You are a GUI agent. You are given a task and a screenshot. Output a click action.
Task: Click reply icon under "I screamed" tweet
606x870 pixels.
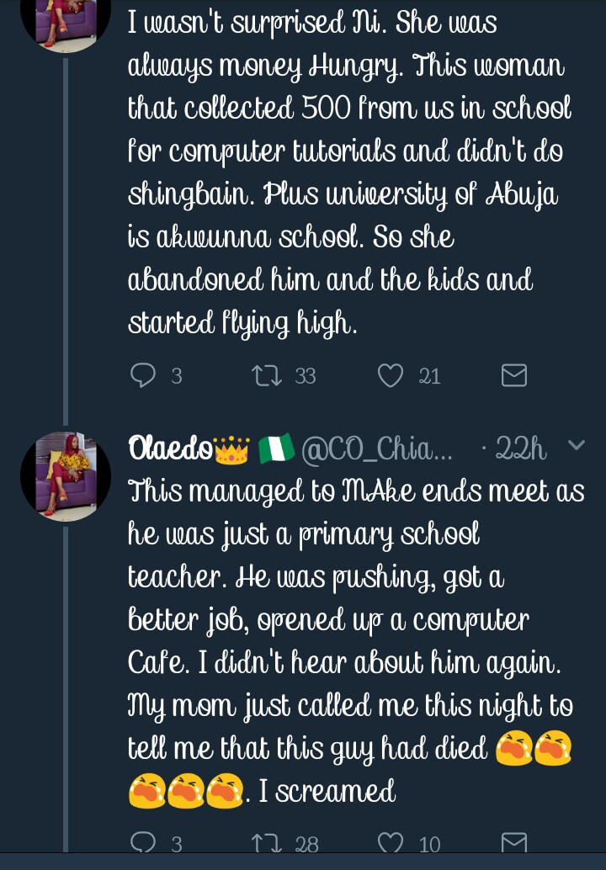[143, 843]
